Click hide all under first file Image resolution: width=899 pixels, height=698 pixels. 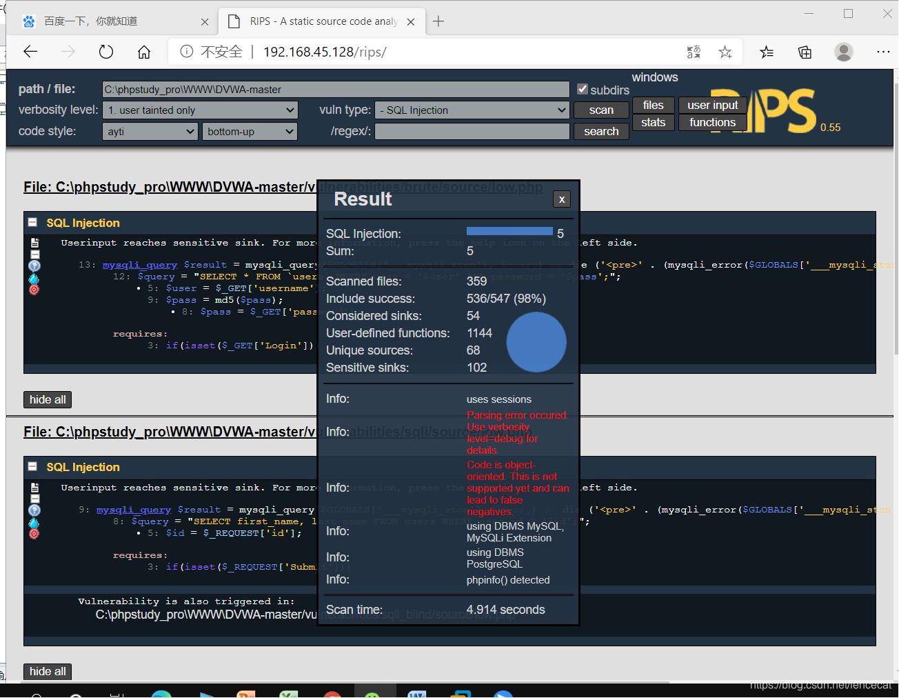[x=48, y=400]
